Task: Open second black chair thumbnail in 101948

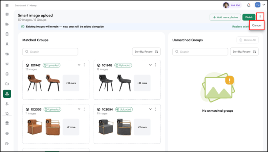Action: (124, 83)
